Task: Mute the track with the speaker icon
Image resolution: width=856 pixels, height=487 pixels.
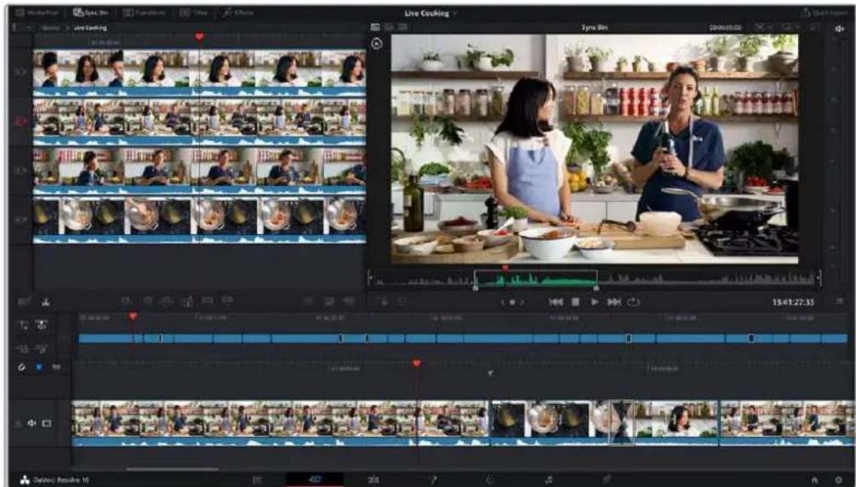Action: (x=32, y=423)
